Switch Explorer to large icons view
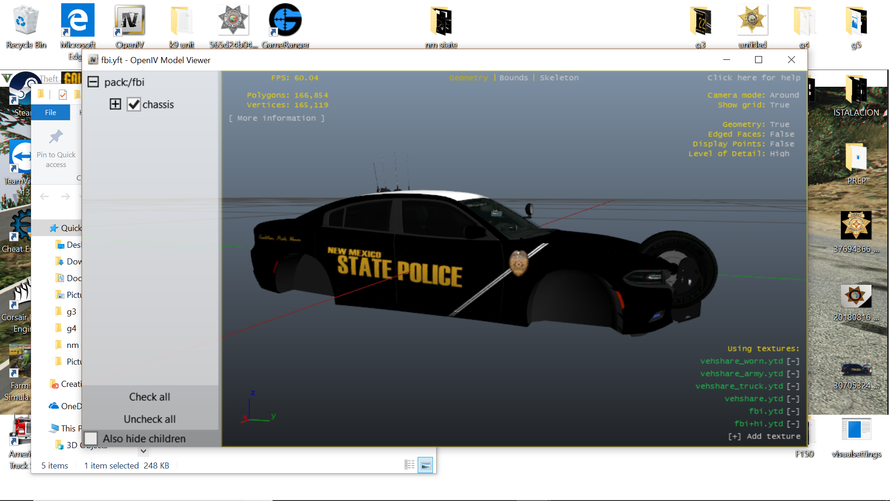890x501 pixels. tap(425, 465)
